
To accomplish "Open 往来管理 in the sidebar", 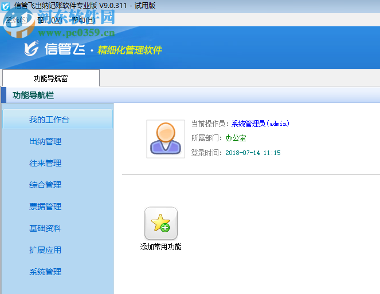I will (45, 163).
